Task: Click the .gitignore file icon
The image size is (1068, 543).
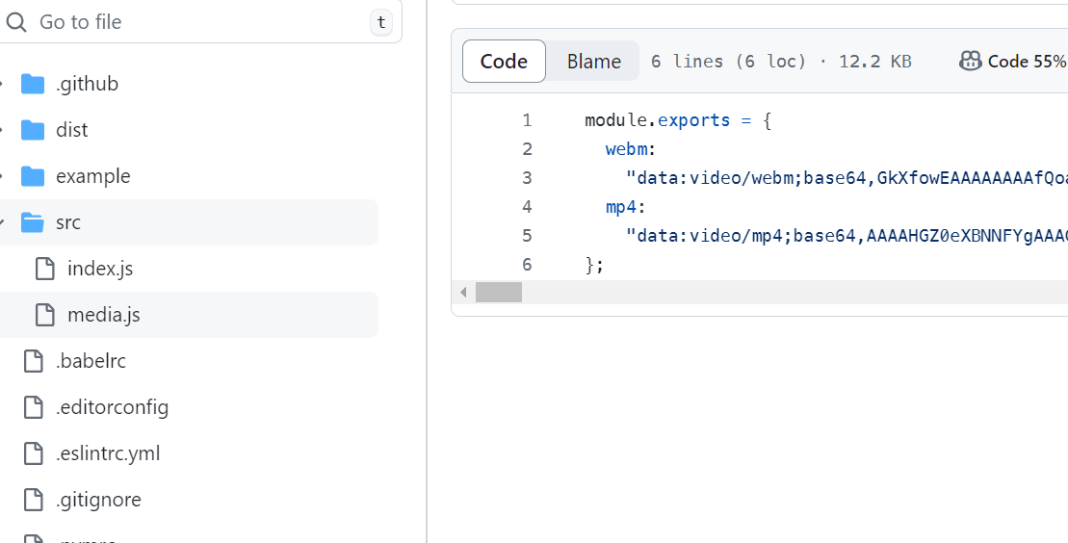Action: pos(34,500)
